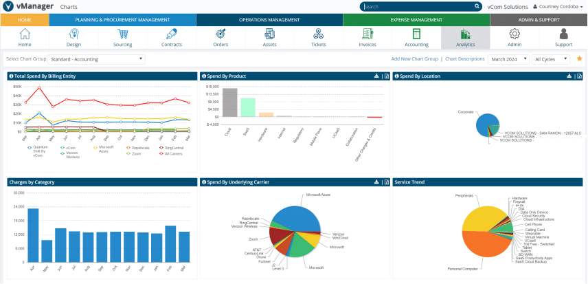Click the favorite star icon
588x284 pixels.
coord(579,59)
